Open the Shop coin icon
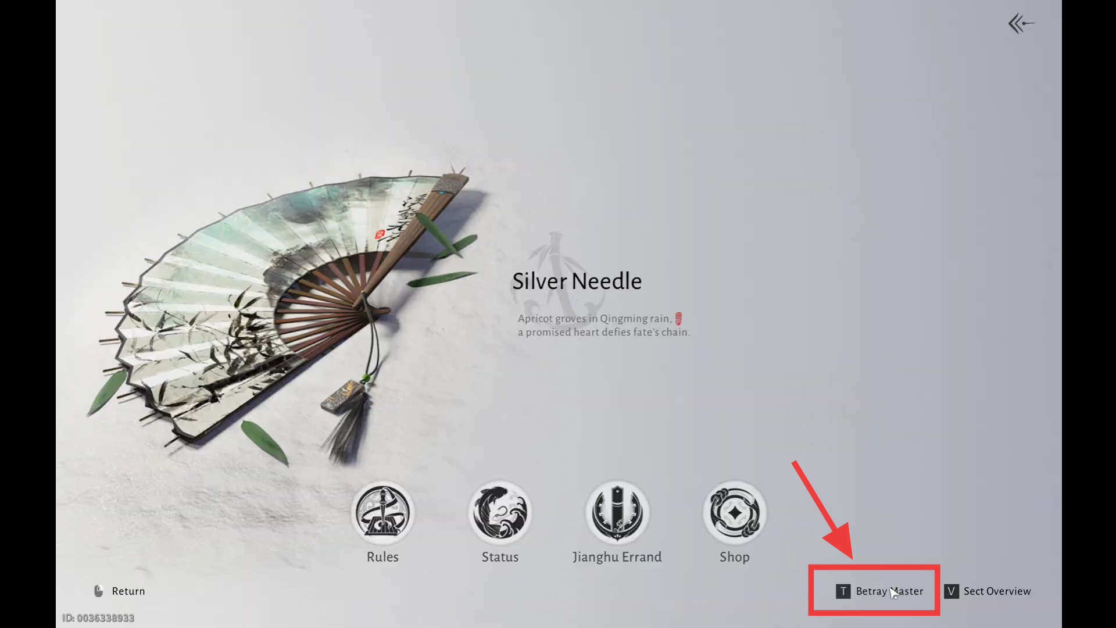1116x628 pixels. 735,512
